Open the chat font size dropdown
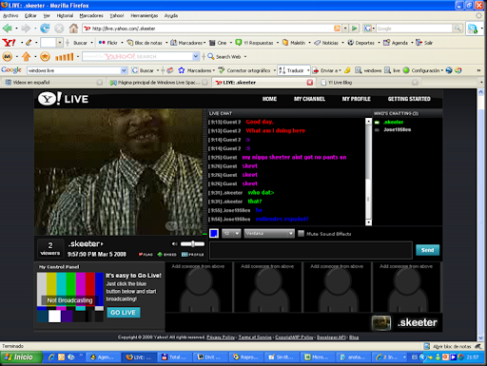The image size is (487, 366). pos(231,234)
